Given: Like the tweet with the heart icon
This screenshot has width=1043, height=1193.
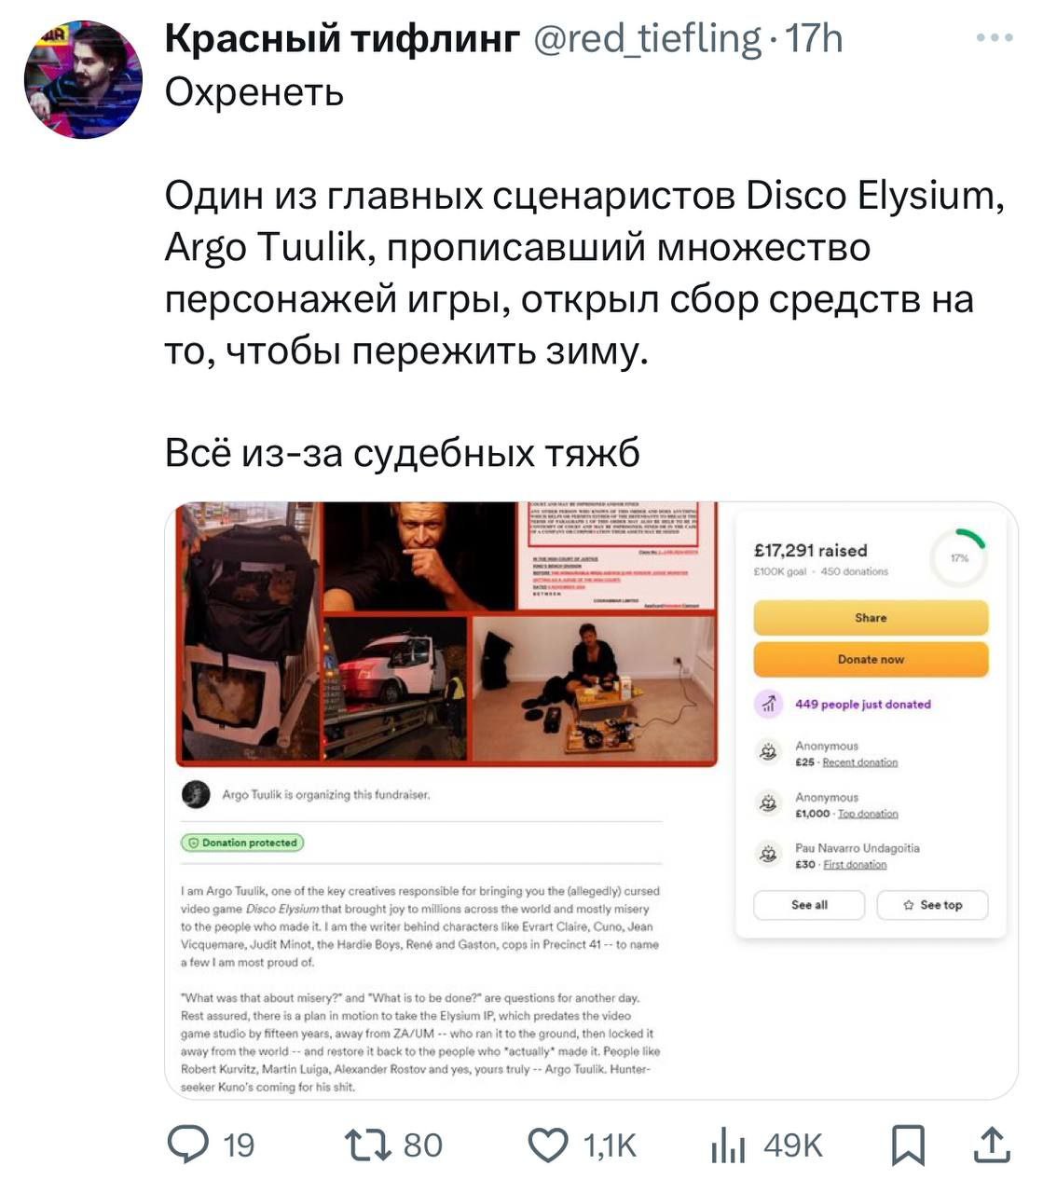Looking at the screenshot, I should point(548,1145).
